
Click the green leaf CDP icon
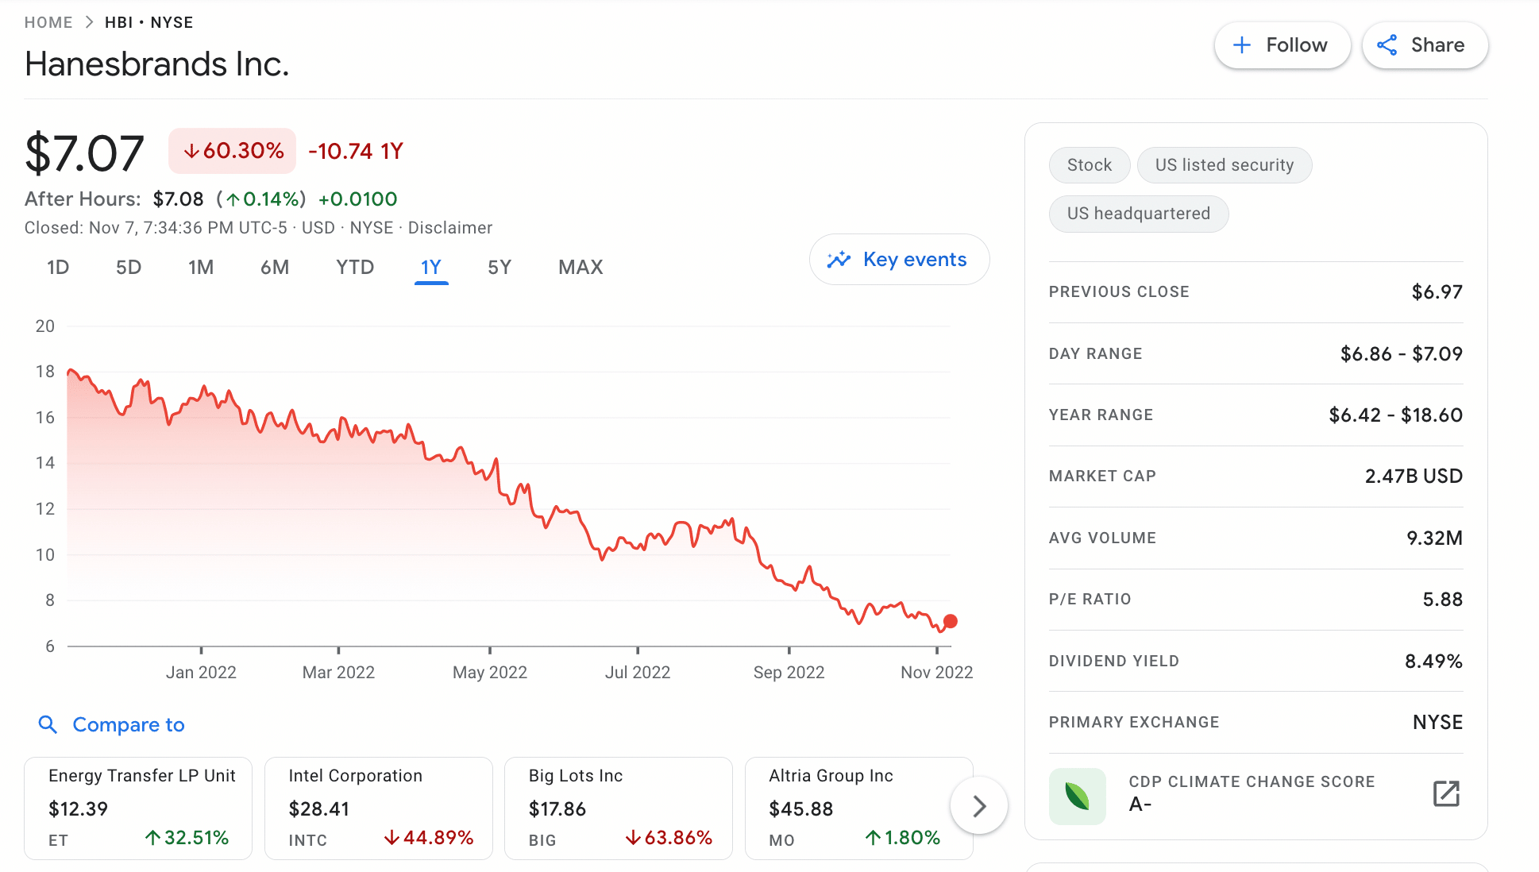(1077, 796)
